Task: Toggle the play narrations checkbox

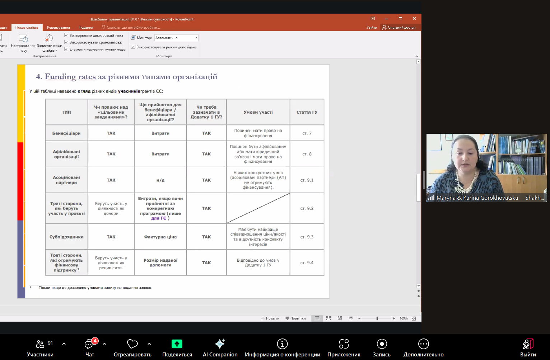Action: coord(66,35)
